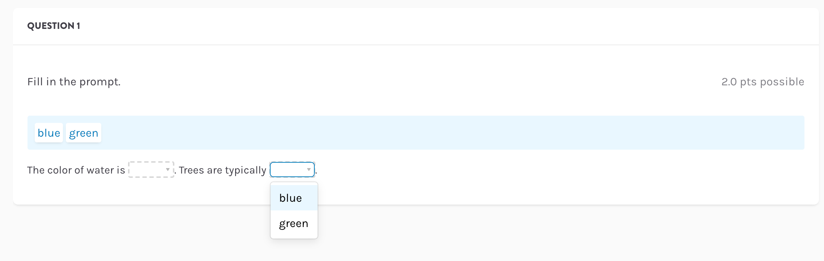
Task: Click the word "prompt." in the instructions
Action: 100,82
